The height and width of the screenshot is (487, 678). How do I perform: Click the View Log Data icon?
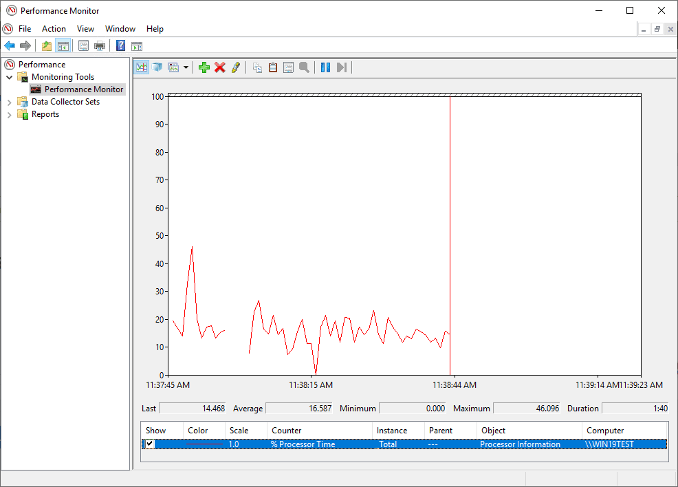157,67
